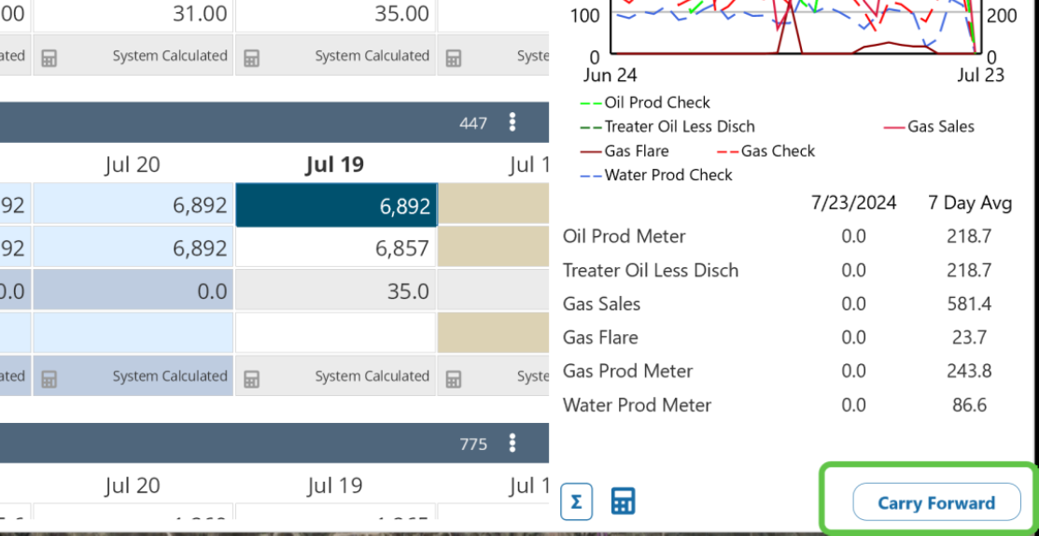Toggle the Gas Flare legend series
The width and height of the screenshot is (1039, 536).
click(x=636, y=151)
